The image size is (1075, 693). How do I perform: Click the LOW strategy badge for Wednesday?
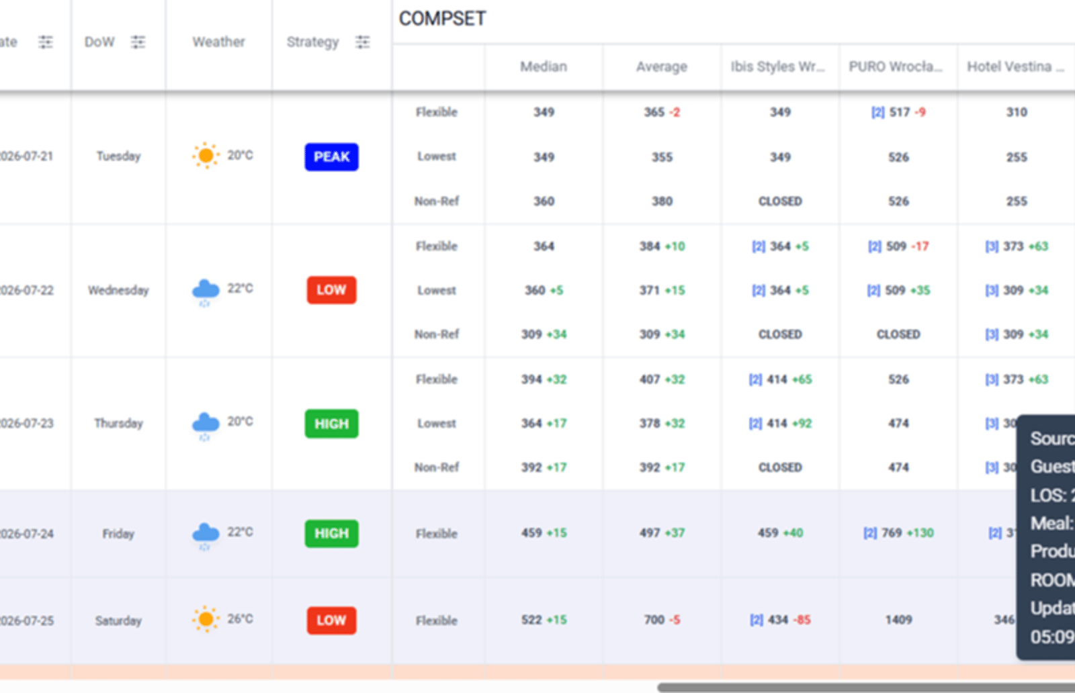pyautogui.click(x=331, y=290)
